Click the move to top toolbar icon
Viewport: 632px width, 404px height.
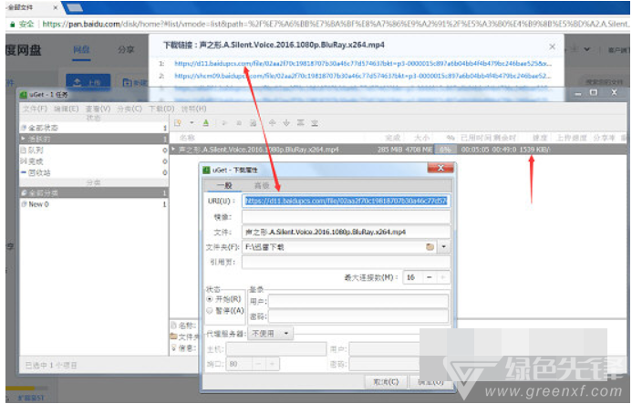pyautogui.click(x=301, y=123)
